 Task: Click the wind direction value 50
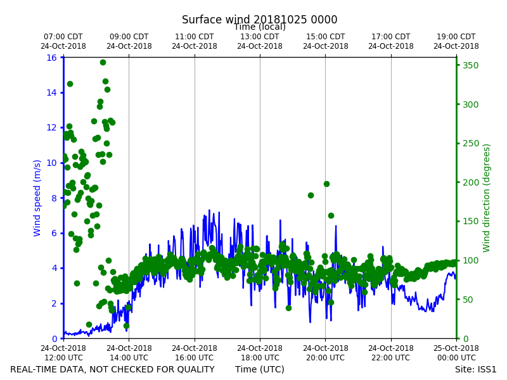pyautogui.click(x=468, y=300)
